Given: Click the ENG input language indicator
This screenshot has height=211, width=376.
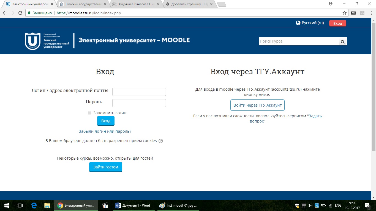Looking at the screenshot, I should tap(338, 205).
